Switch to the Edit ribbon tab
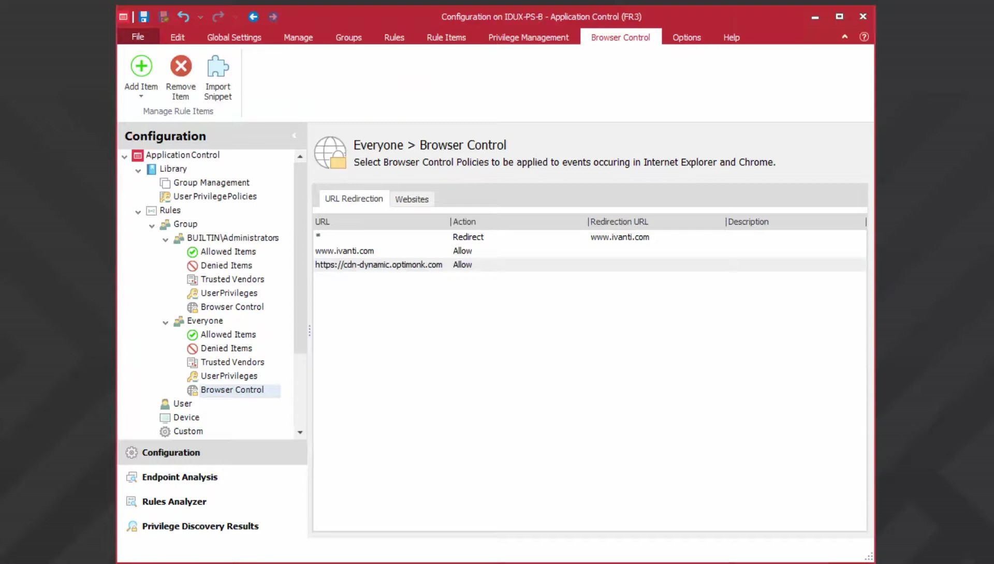994x564 pixels. [x=177, y=37]
